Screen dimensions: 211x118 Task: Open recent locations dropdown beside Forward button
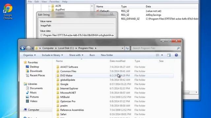[x=33, y=48]
